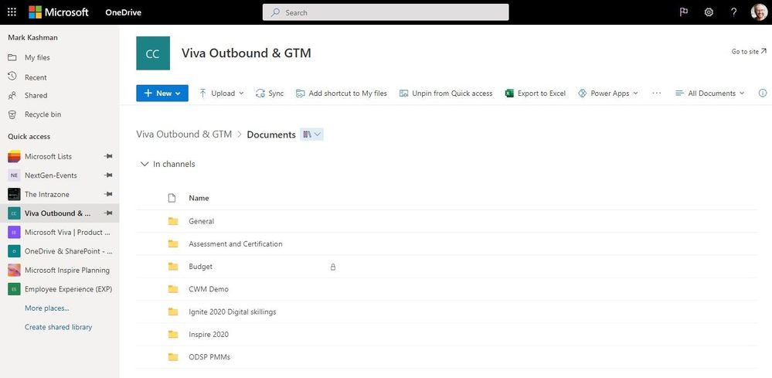Click the Inspire 2020 folder icon

173,335
